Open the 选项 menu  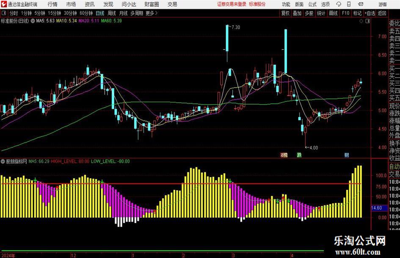click(326, 4)
